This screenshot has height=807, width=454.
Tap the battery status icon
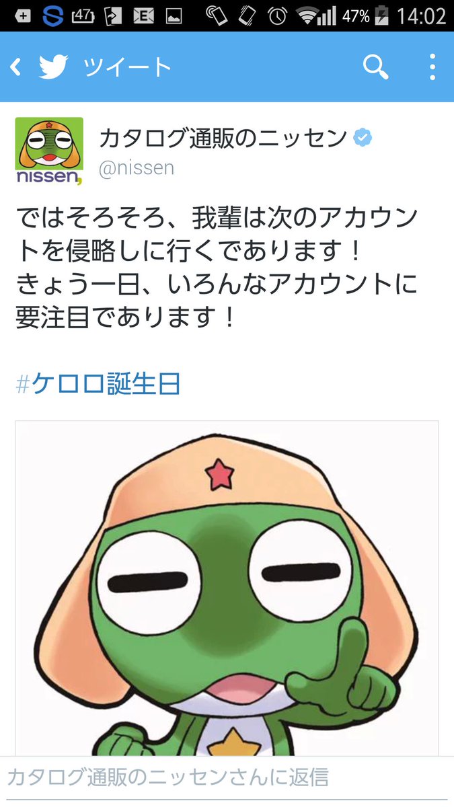(x=383, y=15)
